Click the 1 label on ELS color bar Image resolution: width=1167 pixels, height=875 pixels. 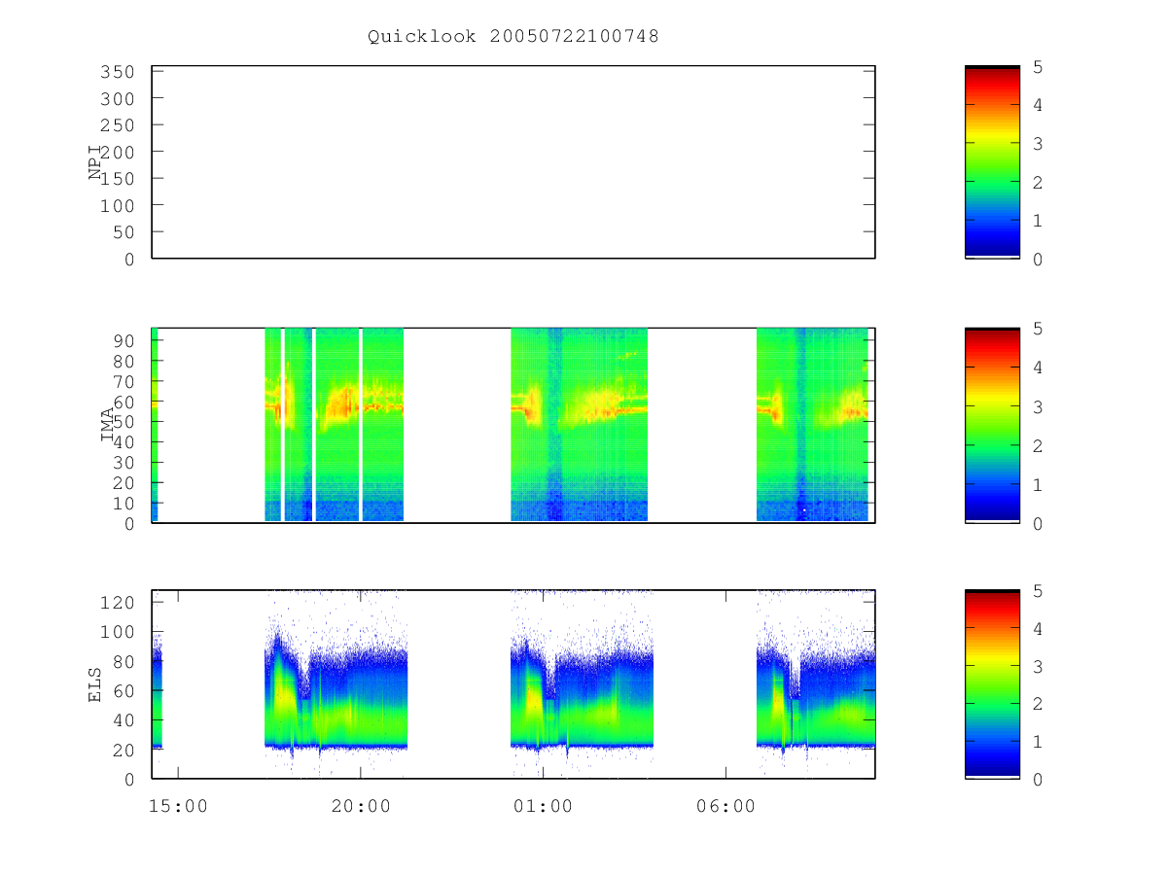pyautogui.click(x=1039, y=742)
